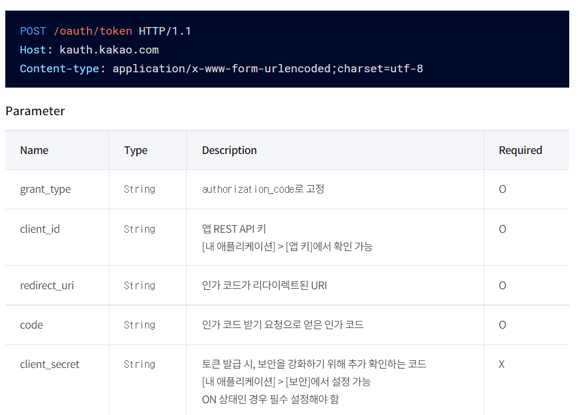The width and height of the screenshot is (581, 415).
Task: Click kauth.kakao.com host value
Action: (x=109, y=50)
